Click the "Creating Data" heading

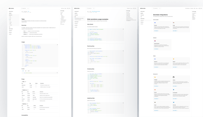91,69
